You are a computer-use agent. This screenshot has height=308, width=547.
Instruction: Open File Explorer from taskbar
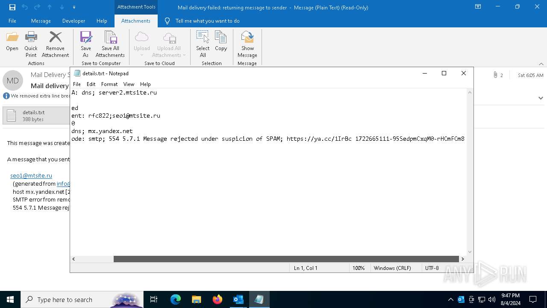(196, 299)
